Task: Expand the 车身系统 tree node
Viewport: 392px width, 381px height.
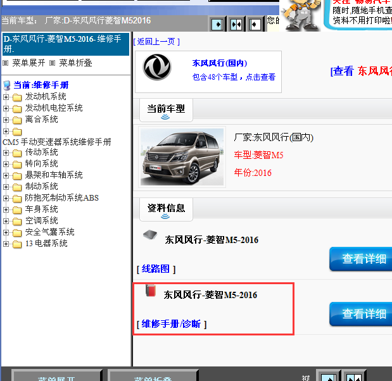Action: click(x=6, y=210)
